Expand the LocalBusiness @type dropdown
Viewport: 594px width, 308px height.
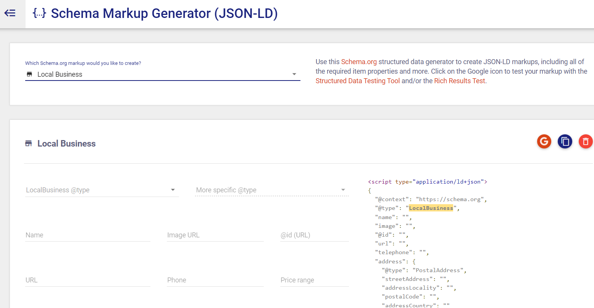pyautogui.click(x=102, y=190)
